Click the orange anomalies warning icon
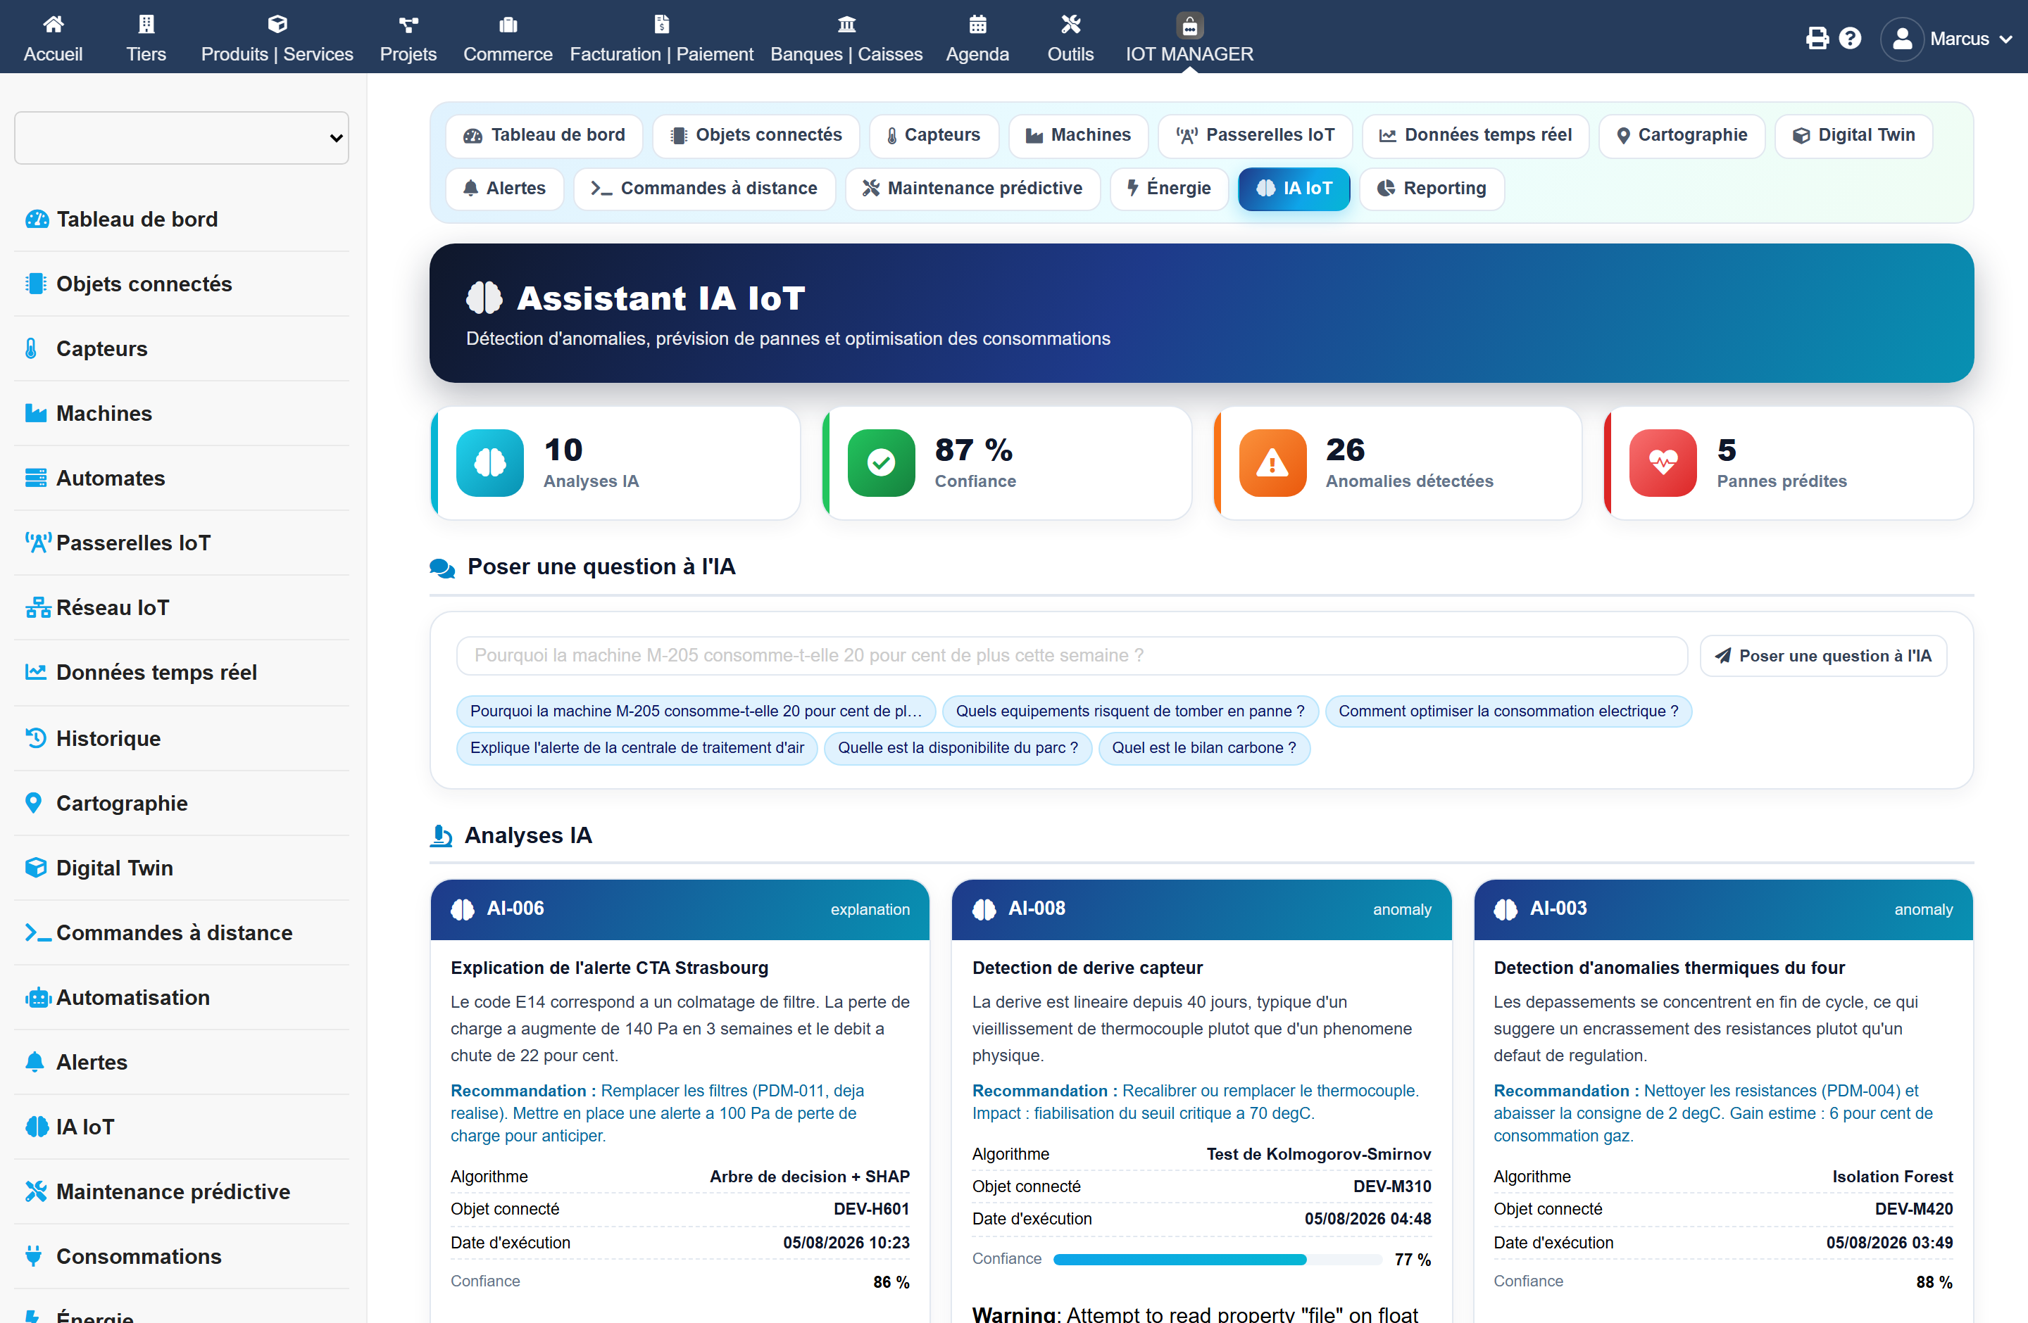The image size is (2028, 1323). pyautogui.click(x=1272, y=462)
